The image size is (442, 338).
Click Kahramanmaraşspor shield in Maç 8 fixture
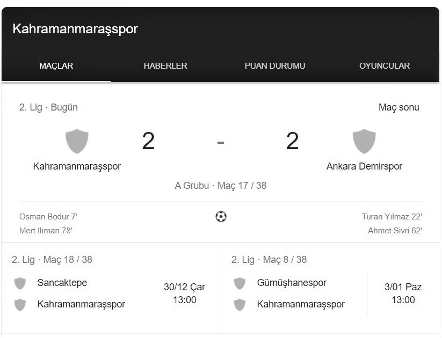pos(240,305)
